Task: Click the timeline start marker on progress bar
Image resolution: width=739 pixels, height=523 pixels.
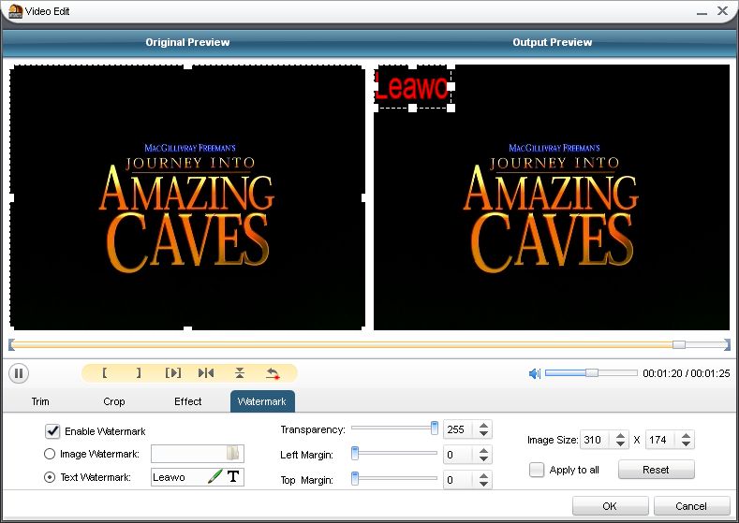Action: (11, 345)
